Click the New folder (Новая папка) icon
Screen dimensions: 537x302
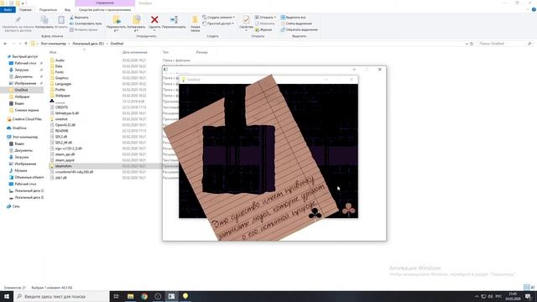[196, 20]
